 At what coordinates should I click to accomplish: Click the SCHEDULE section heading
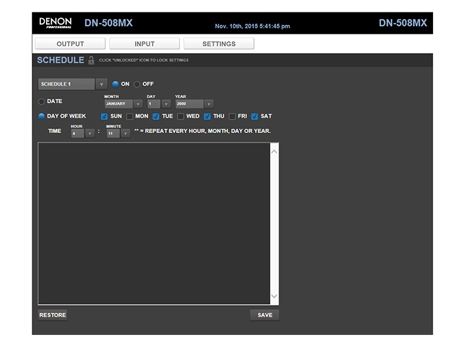(x=60, y=60)
